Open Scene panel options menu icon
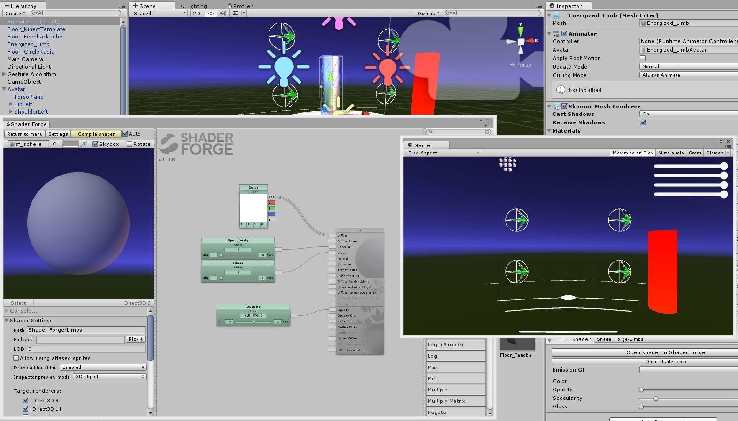Screen dimensions: 738x421 539,7
